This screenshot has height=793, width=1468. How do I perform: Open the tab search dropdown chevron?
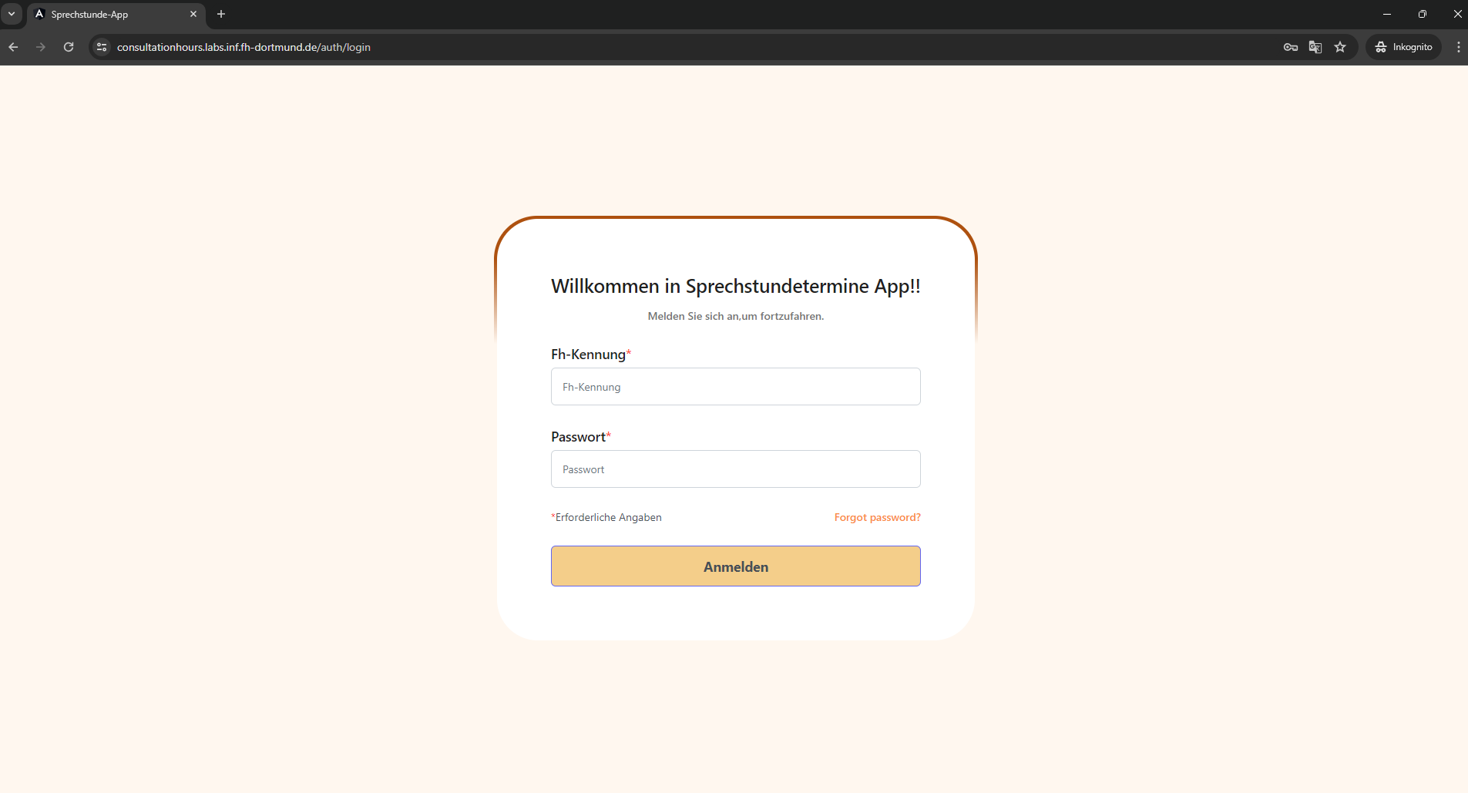click(x=12, y=14)
